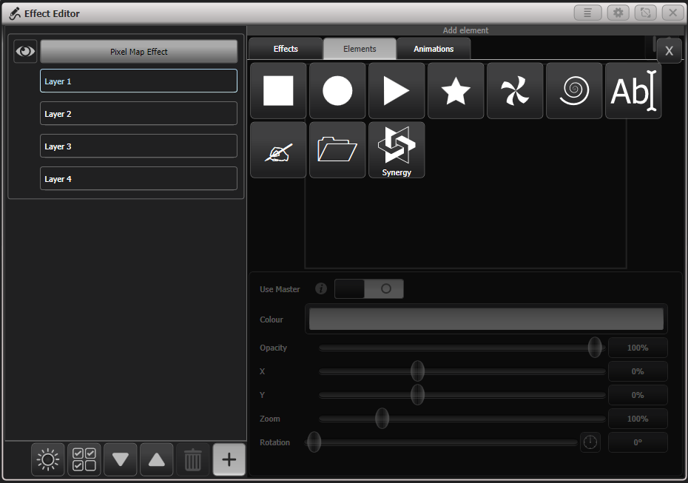Move the selected layer down
This screenshot has width=688, height=483.
pyautogui.click(x=120, y=459)
